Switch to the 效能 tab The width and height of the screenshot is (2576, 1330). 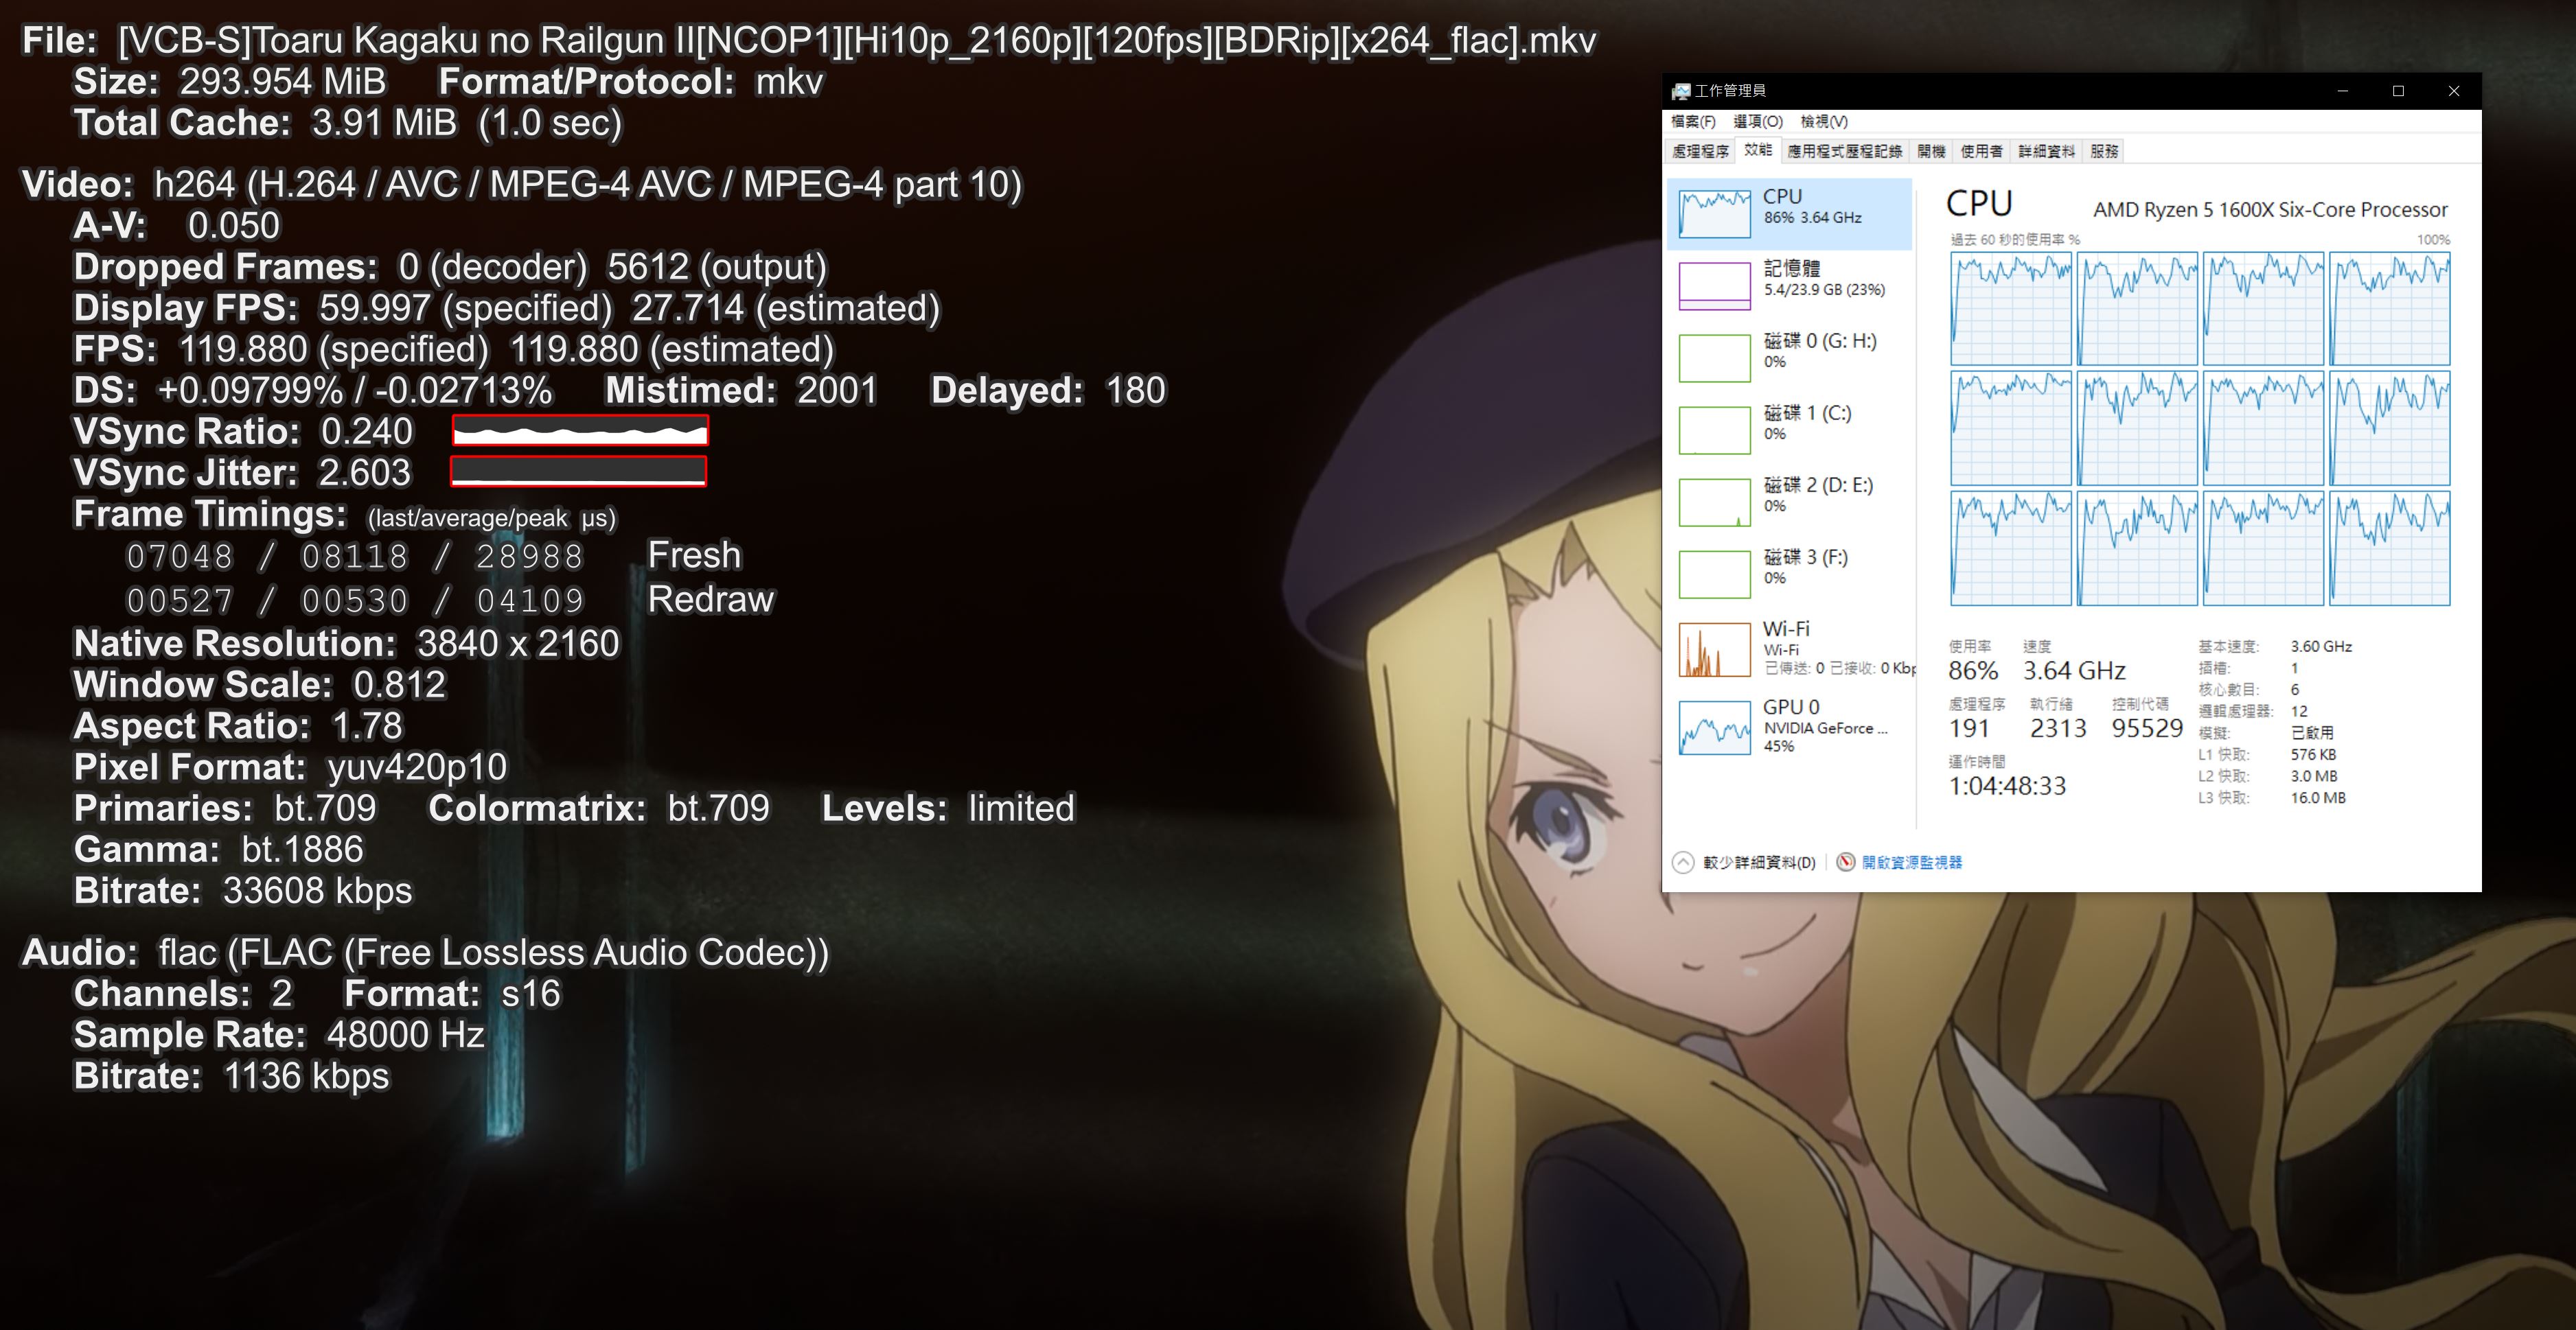1758,151
